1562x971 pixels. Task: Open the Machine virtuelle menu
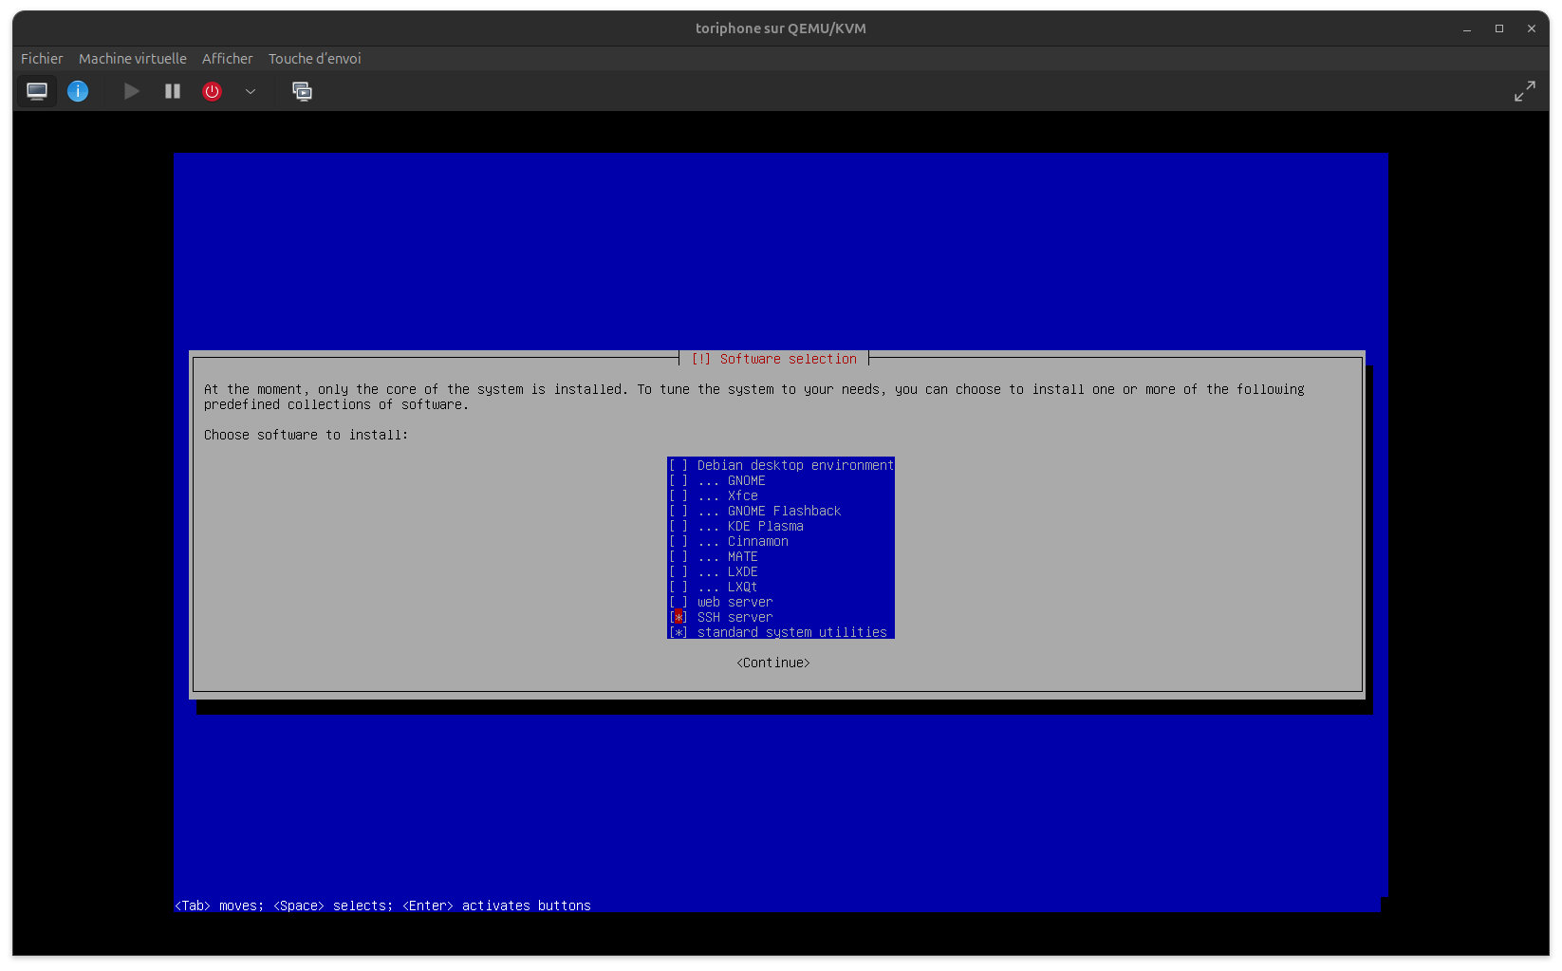pos(133,59)
